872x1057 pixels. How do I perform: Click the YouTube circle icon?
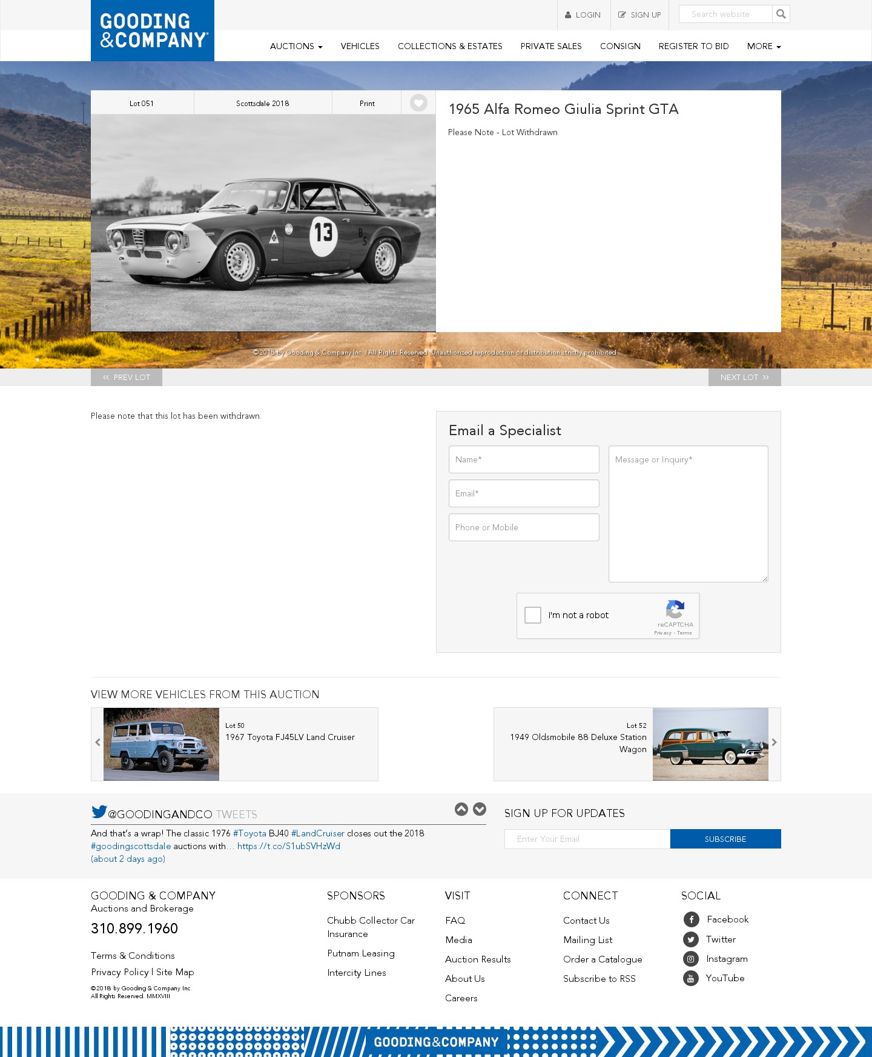[x=691, y=978]
